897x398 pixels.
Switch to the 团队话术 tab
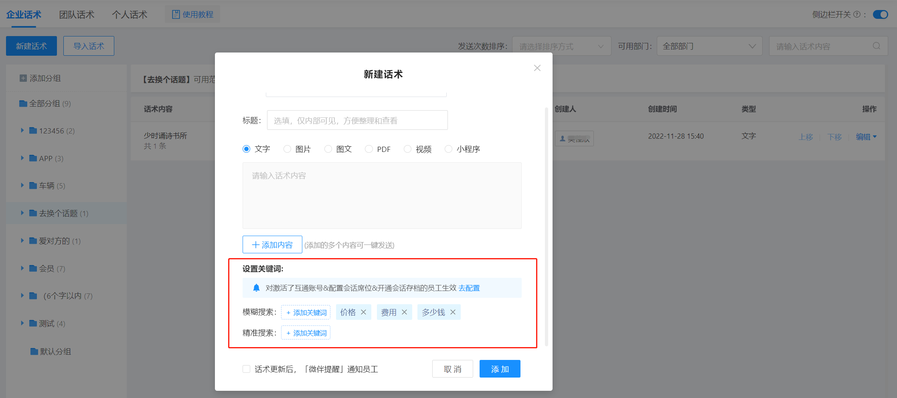point(77,15)
